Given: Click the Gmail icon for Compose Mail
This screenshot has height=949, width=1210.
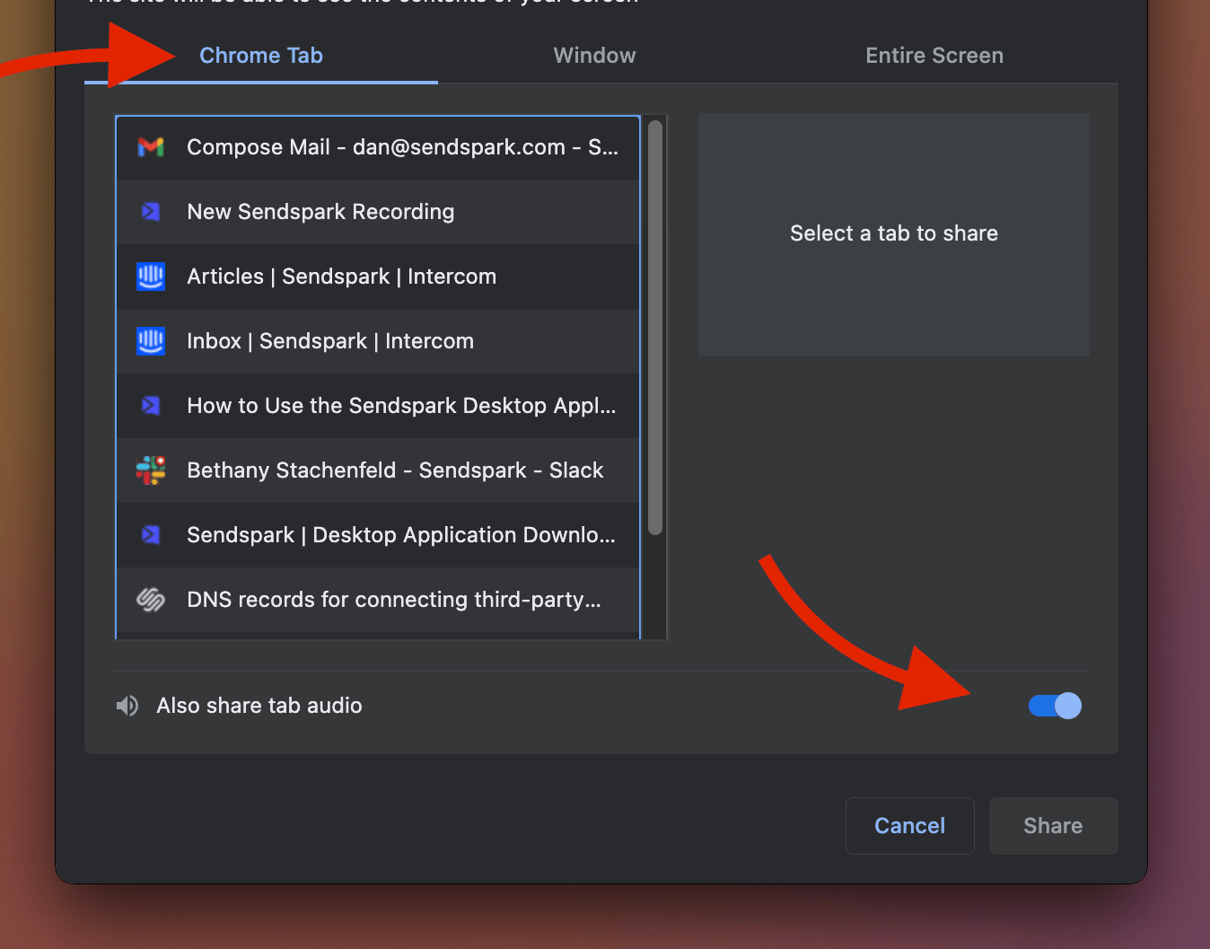Looking at the screenshot, I should point(151,147).
